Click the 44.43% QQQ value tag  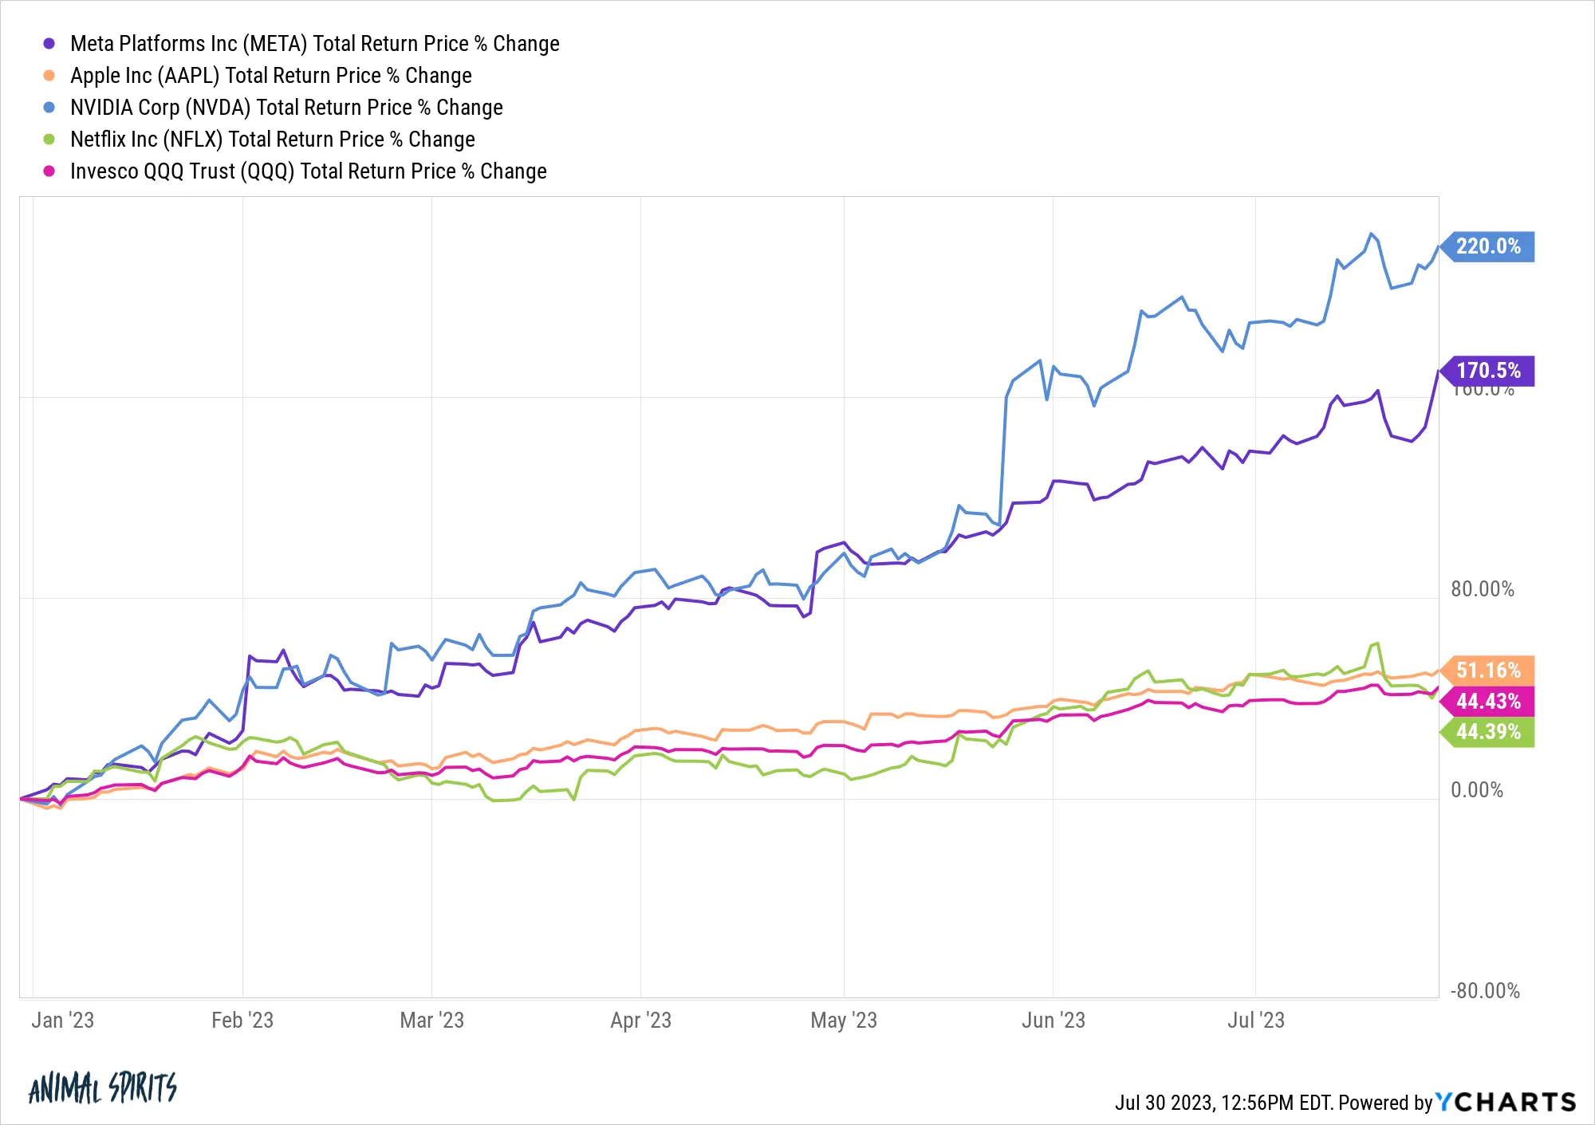1487,702
